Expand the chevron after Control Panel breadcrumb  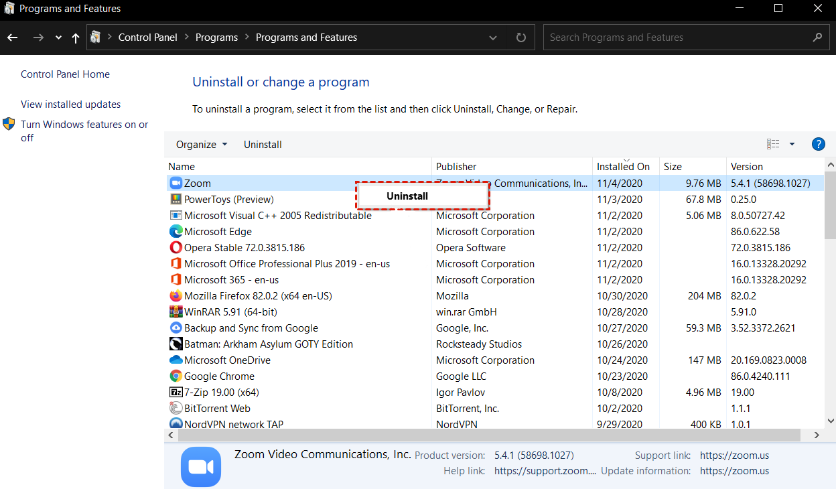click(x=186, y=38)
